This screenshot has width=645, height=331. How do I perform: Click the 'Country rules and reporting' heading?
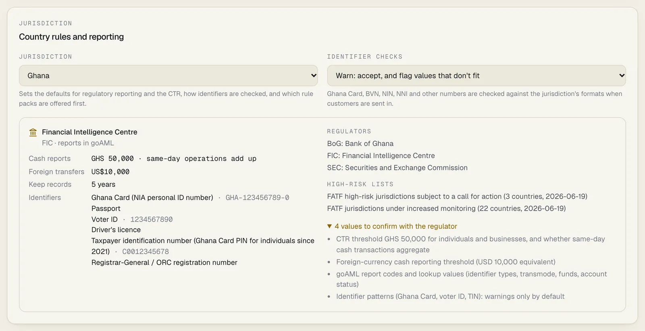point(71,37)
